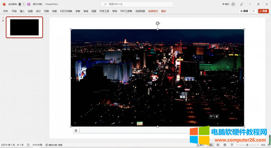Click the purple Save icon

point(29,4)
